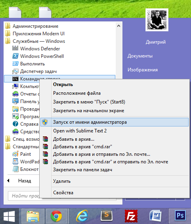Click the Назад back button
Image resolution: width=191 pixels, height=224 pixels.
[19, 181]
